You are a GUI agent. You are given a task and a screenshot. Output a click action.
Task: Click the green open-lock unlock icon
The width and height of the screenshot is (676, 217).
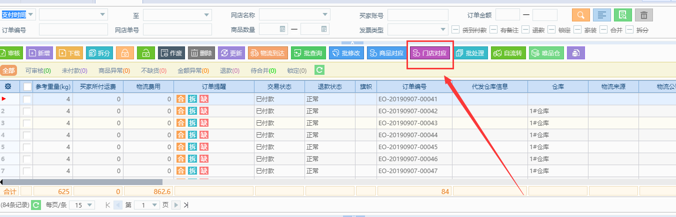click(x=146, y=53)
